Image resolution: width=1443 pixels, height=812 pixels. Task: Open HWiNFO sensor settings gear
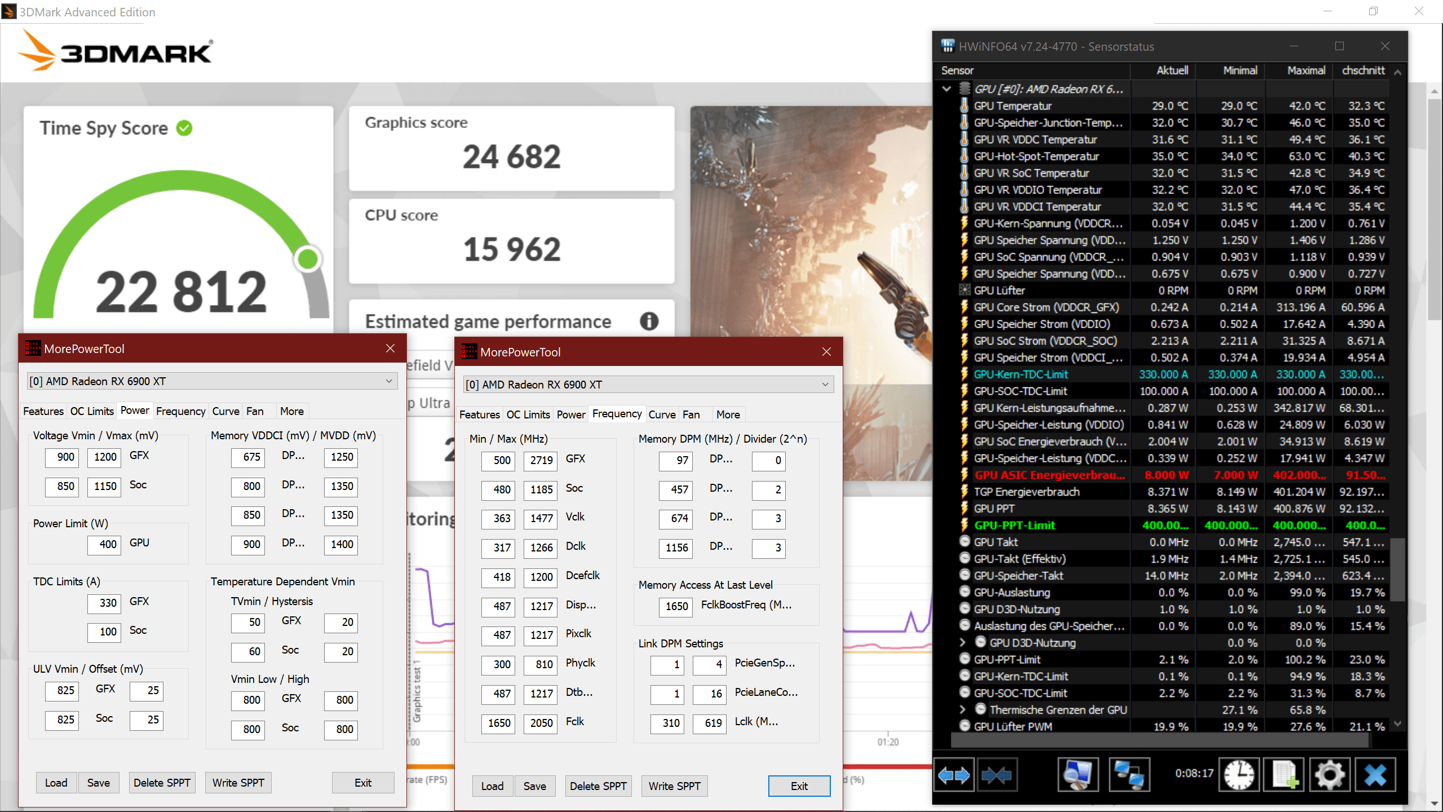tap(1330, 774)
